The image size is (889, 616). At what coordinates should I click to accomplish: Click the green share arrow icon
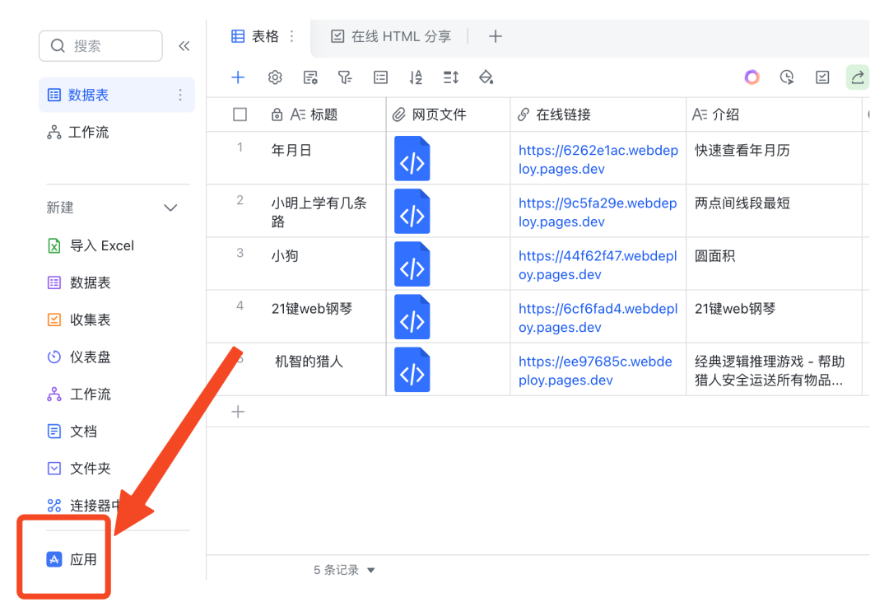coord(857,77)
